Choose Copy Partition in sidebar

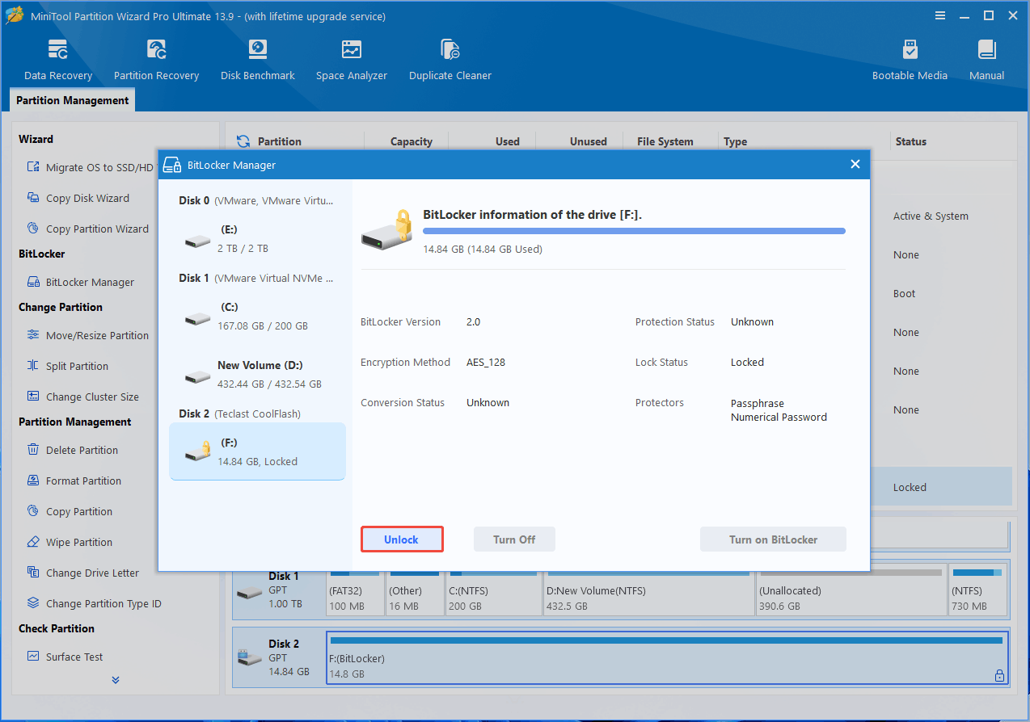70,511
